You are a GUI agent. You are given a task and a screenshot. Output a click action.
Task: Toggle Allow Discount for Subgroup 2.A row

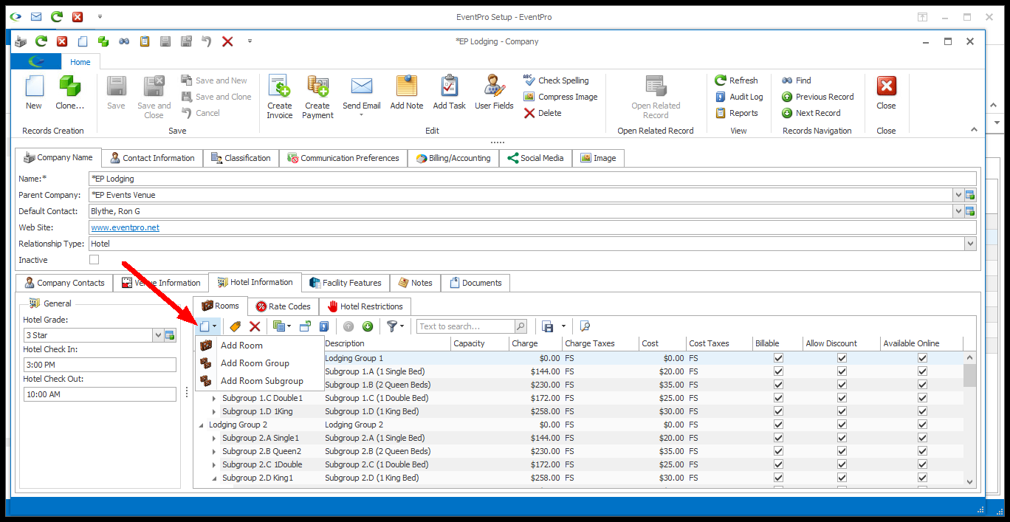click(842, 438)
